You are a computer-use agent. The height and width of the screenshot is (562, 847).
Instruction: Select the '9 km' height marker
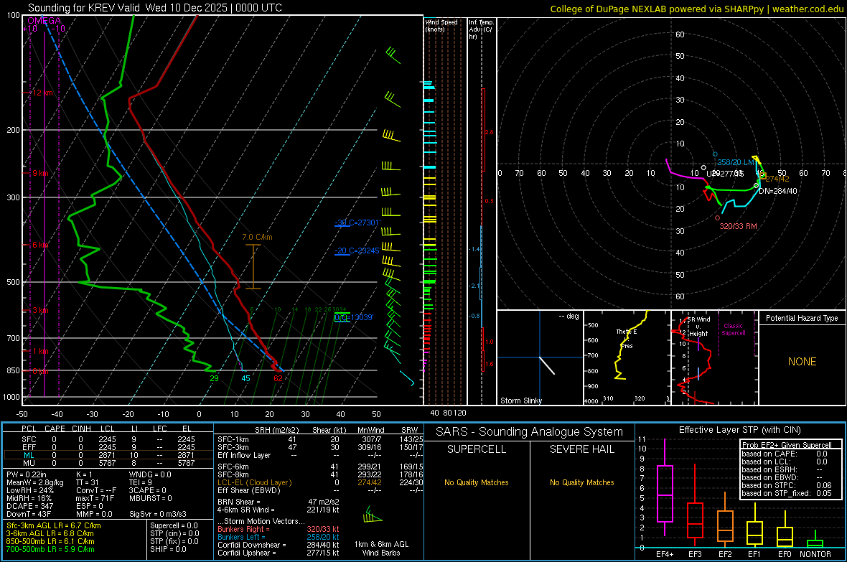click(x=39, y=173)
